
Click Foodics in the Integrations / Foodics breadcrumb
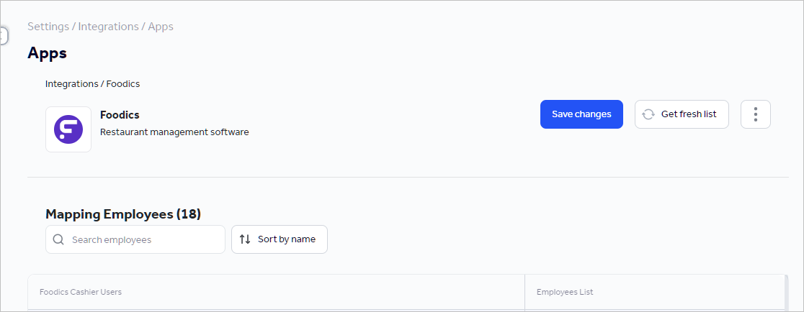point(123,84)
